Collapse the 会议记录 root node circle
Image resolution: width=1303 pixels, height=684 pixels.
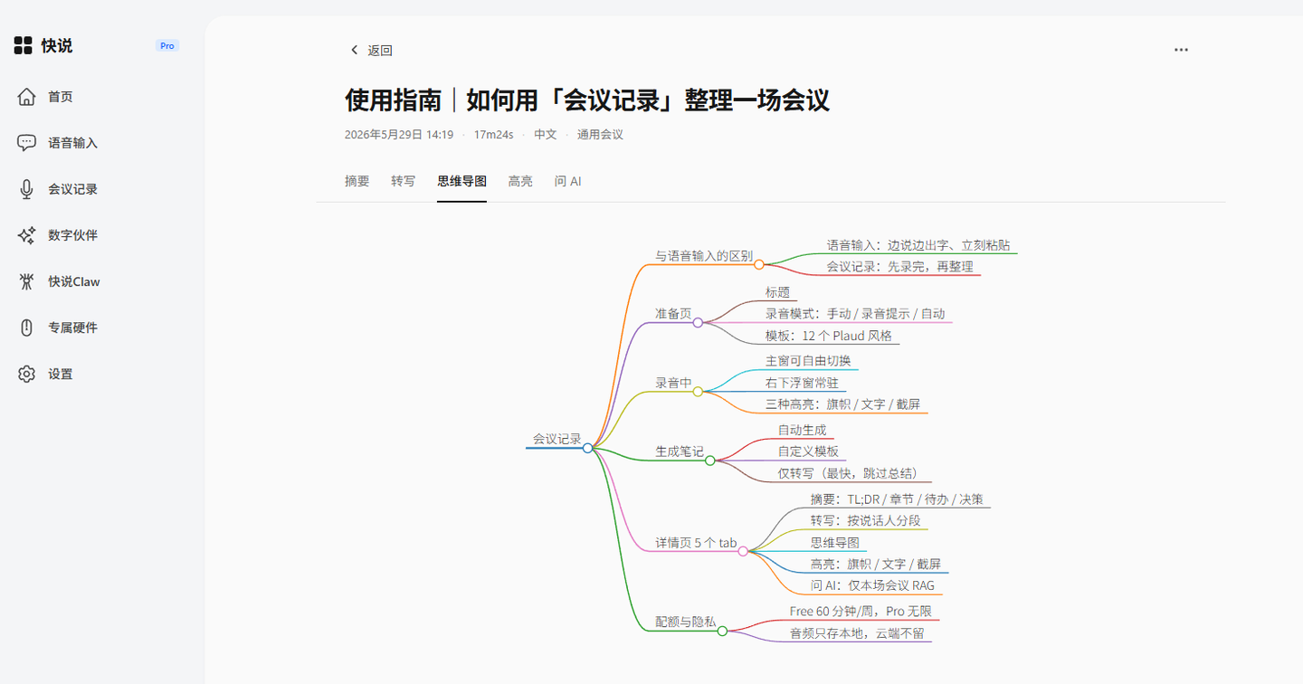(588, 448)
